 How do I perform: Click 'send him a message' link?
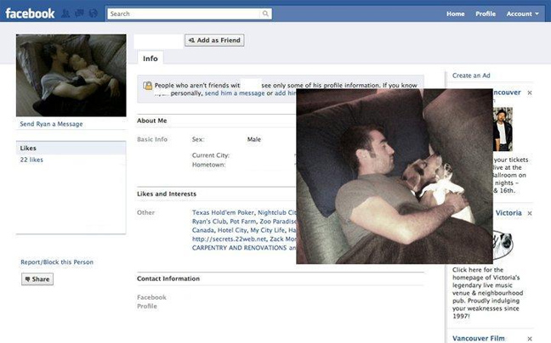[x=235, y=93]
